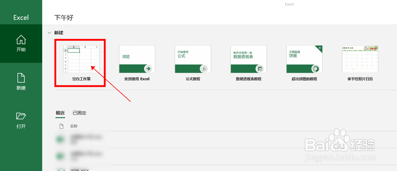Click the 欢迎使用 Excel label
Screen dimensions: 397x171
point(137,79)
